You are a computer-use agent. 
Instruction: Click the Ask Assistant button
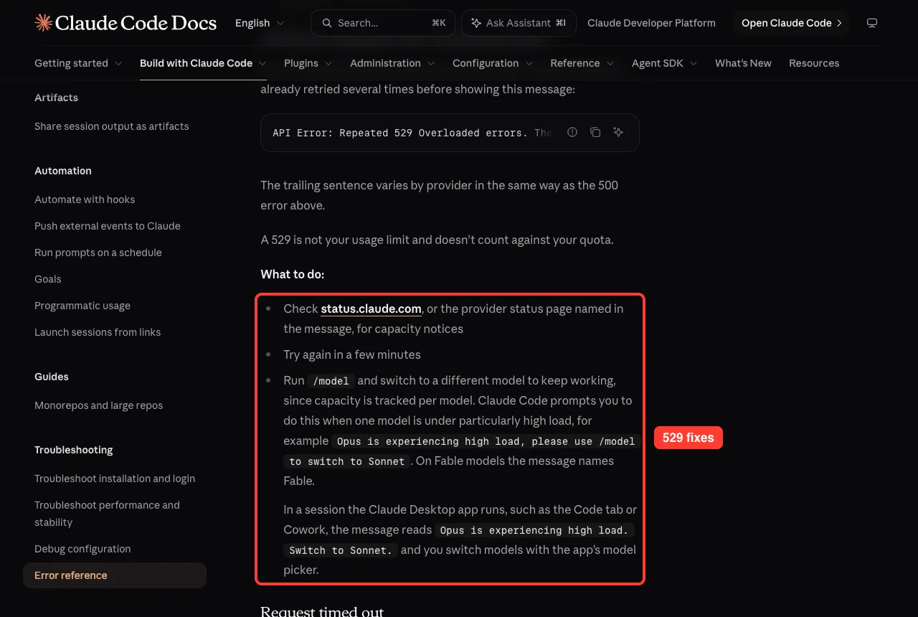pos(519,23)
